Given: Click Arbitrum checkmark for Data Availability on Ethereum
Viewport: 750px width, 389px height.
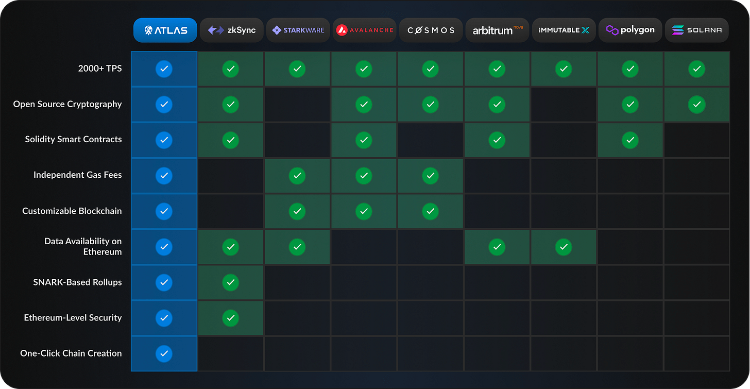Looking at the screenshot, I should [x=497, y=247].
